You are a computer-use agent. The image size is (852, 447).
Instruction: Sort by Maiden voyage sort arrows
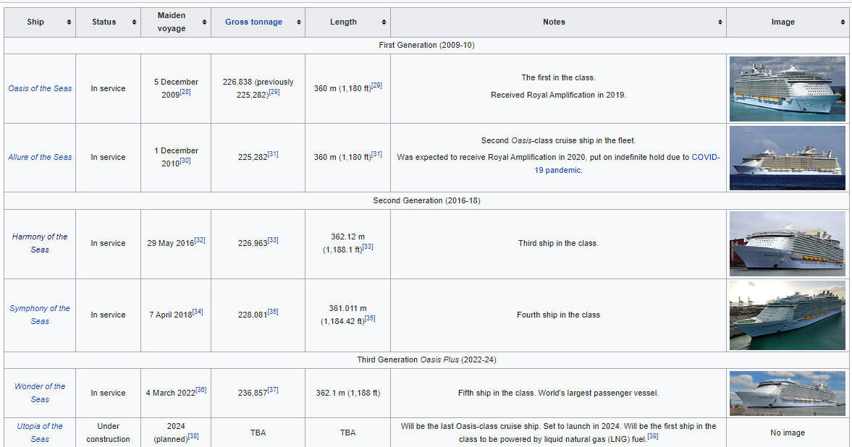click(204, 22)
